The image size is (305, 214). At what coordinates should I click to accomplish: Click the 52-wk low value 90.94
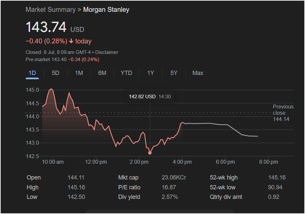[x=275, y=187]
